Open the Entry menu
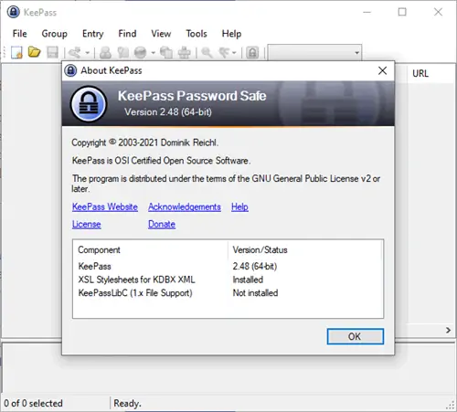The image size is (457, 412). point(93,34)
